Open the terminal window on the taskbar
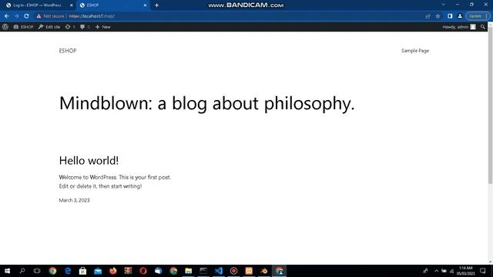Screen dimensions: 493x277 click(x=203, y=271)
